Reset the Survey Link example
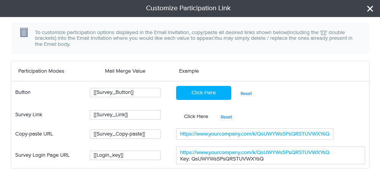Image resolution: width=380 pixels, height=176 pixels. tap(226, 117)
